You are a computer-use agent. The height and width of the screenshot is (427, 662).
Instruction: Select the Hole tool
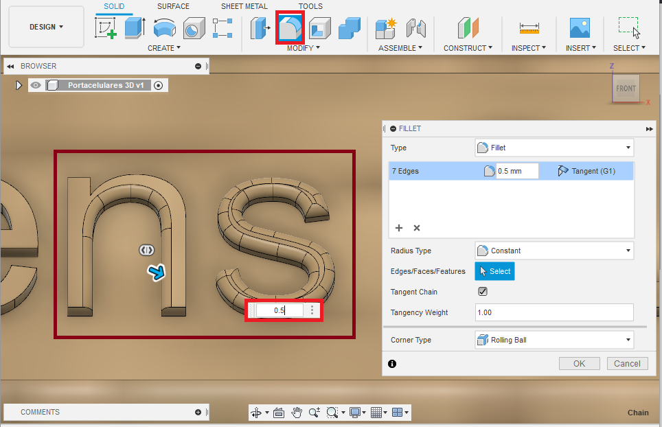[194, 28]
